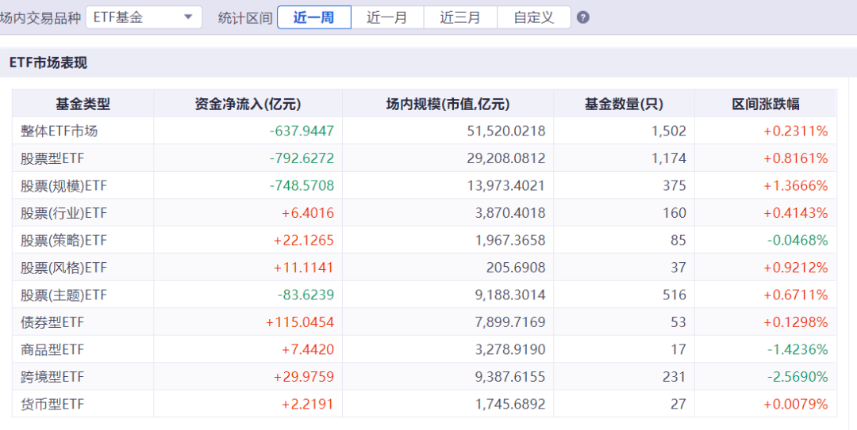This screenshot has height=430, width=857.
Task: Open the 整体ETF市场 row
Action: coord(424,131)
